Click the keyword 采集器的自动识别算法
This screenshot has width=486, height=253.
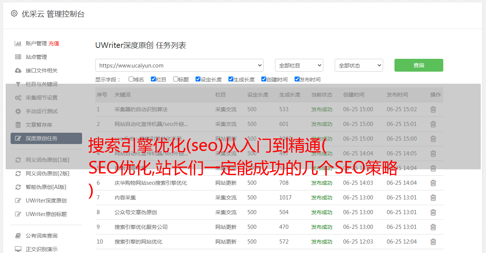(141, 109)
